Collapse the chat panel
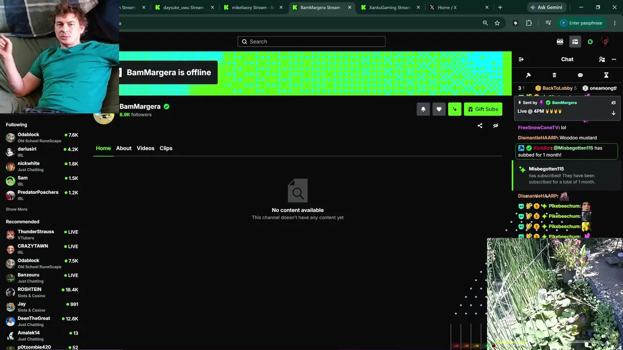Image resolution: width=623 pixels, height=350 pixels. (521, 59)
